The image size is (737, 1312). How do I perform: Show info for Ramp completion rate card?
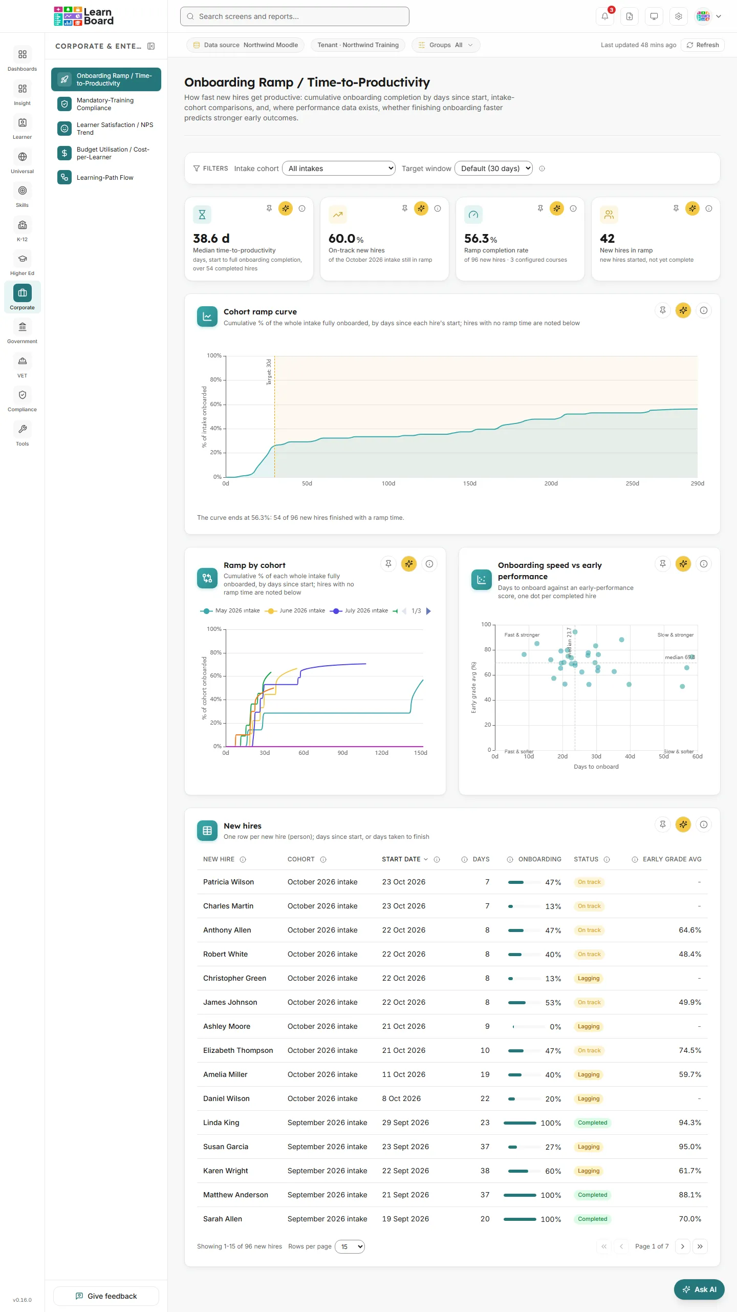(573, 208)
